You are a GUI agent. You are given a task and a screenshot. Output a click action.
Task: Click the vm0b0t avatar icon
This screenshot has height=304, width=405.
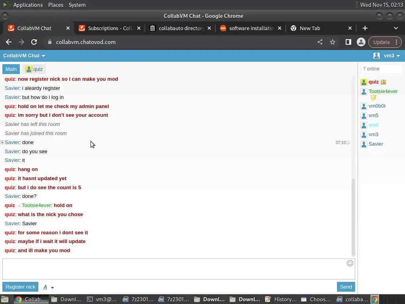(x=364, y=106)
